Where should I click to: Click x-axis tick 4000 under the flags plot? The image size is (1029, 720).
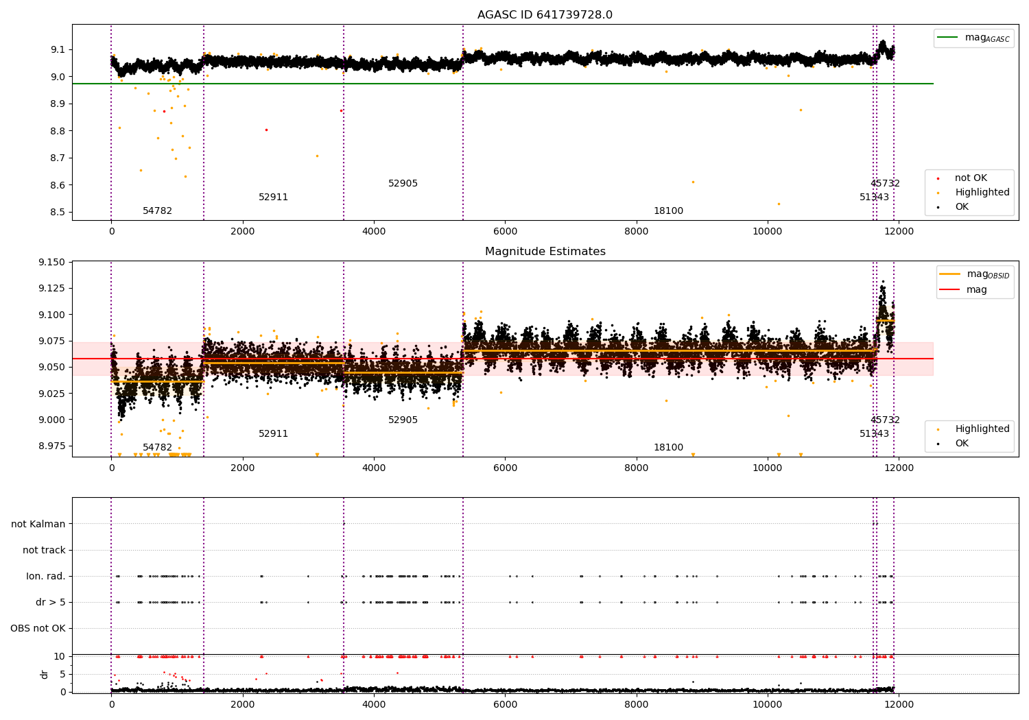click(374, 705)
